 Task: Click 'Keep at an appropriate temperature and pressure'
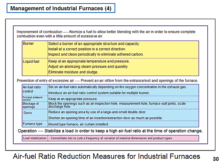coord(89,61)
